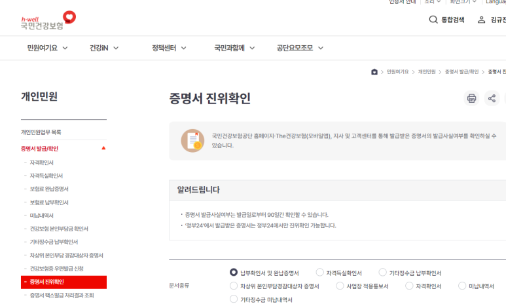Open 보험료 완납증명서 sidebar link

pyautogui.click(x=49, y=189)
